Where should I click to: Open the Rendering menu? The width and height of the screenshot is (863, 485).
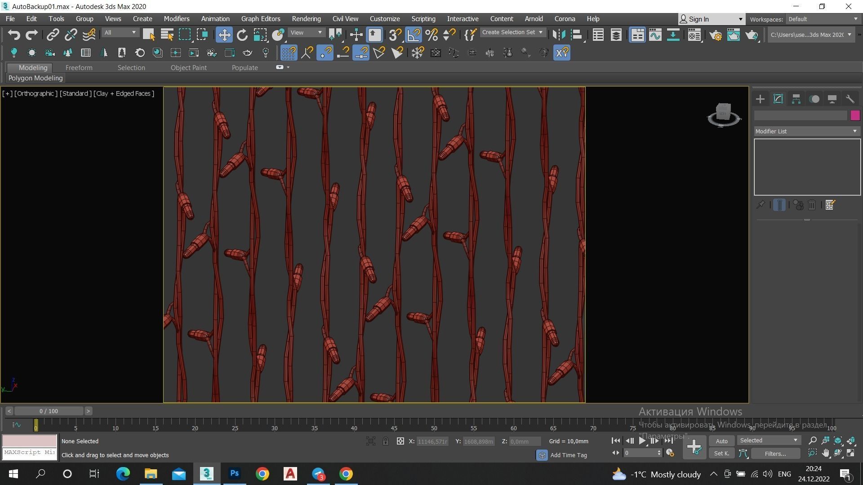[x=306, y=19]
